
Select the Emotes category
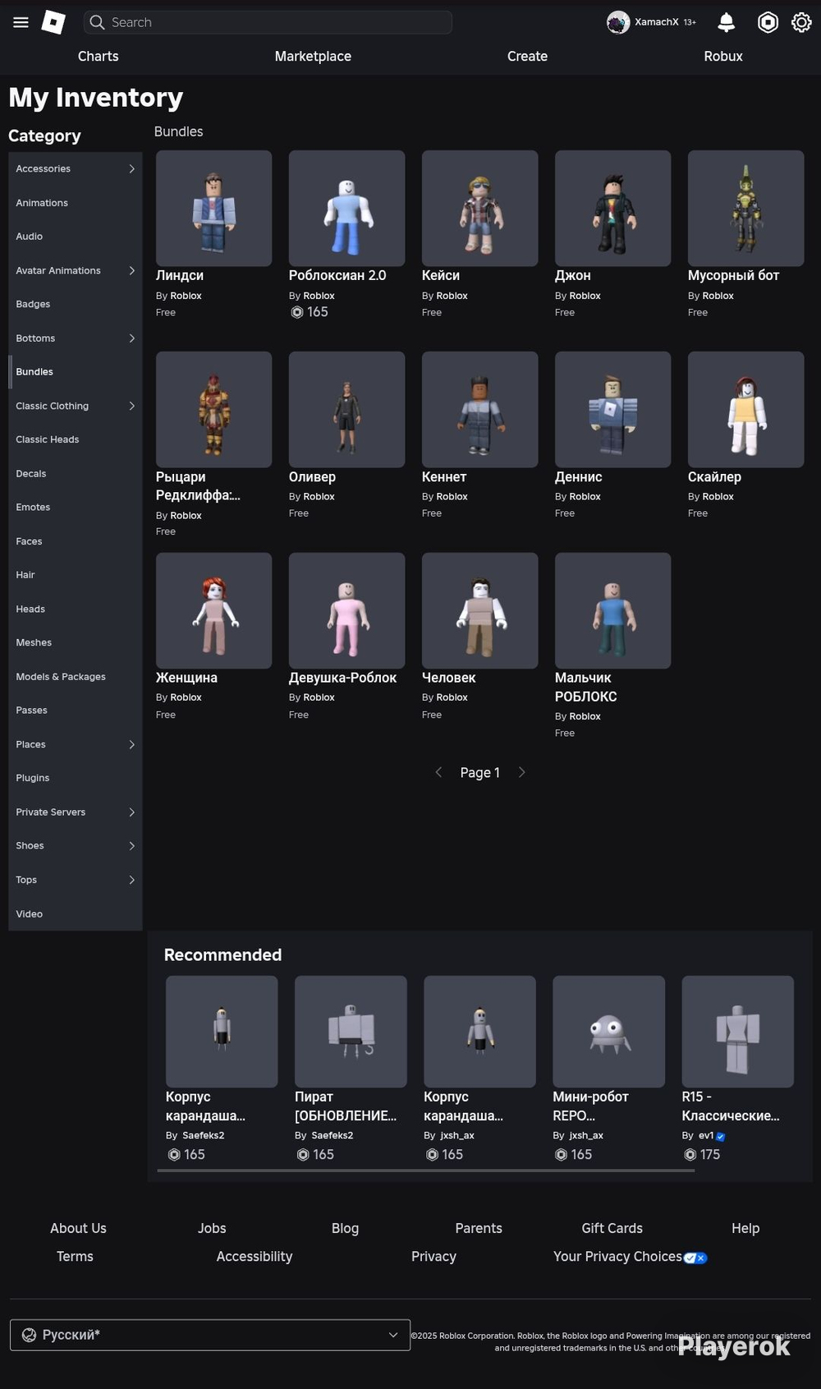[x=76, y=507]
